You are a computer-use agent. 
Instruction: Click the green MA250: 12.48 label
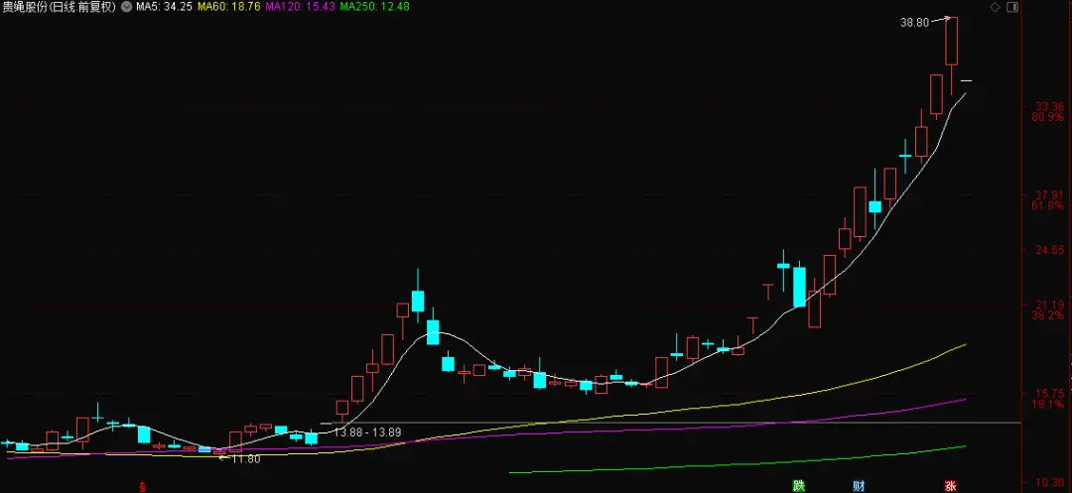pyautogui.click(x=374, y=7)
